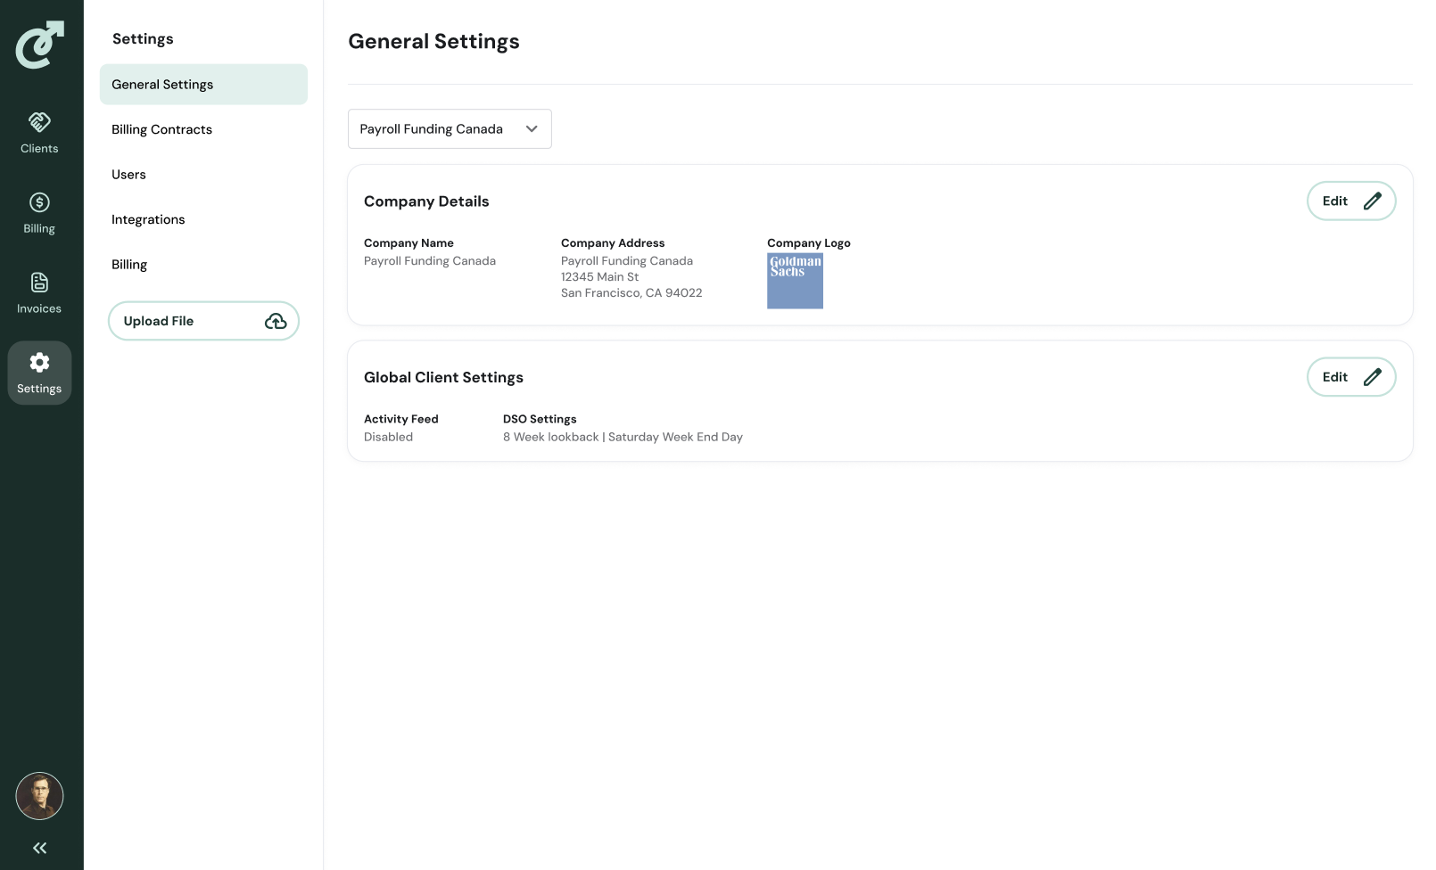Select the Settings gear icon
The image size is (1436, 870).
click(x=39, y=362)
